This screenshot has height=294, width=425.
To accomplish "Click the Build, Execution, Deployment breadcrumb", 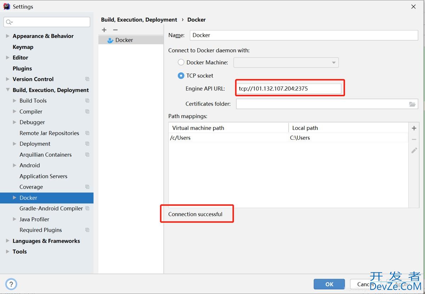I will (x=139, y=20).
